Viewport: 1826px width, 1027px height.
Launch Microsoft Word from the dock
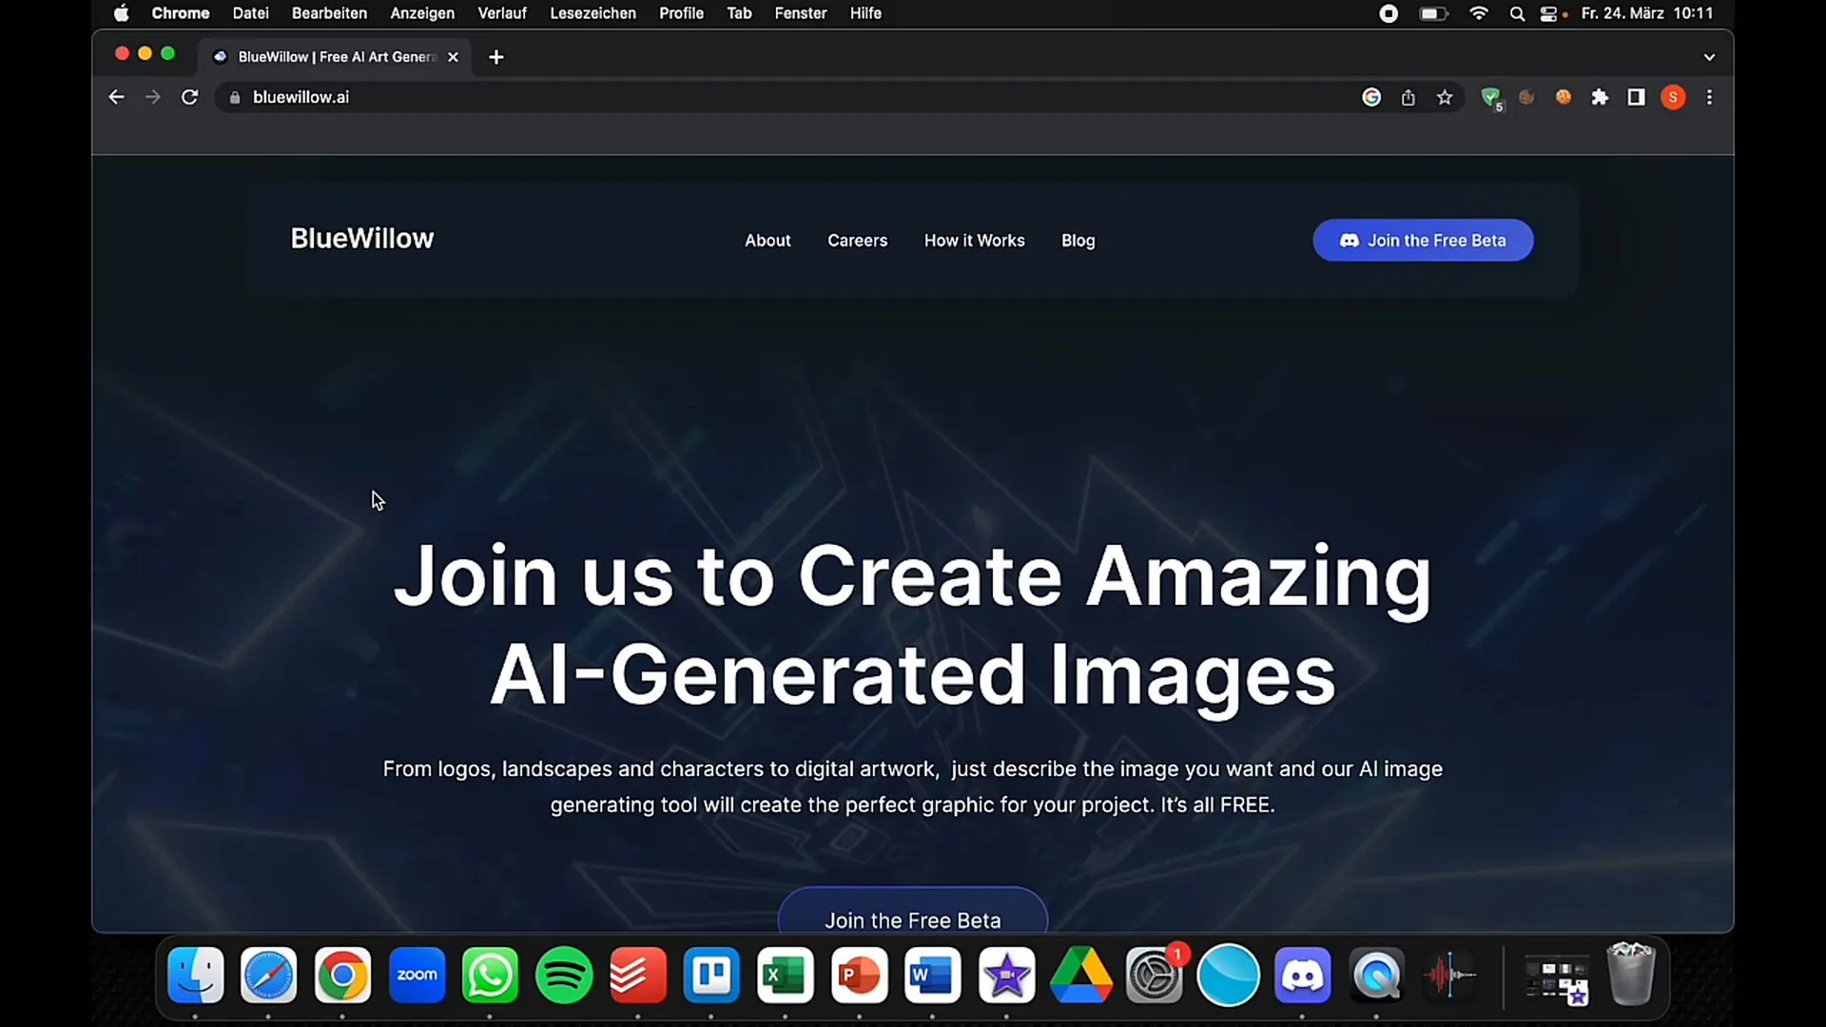[x=933, y=976]
